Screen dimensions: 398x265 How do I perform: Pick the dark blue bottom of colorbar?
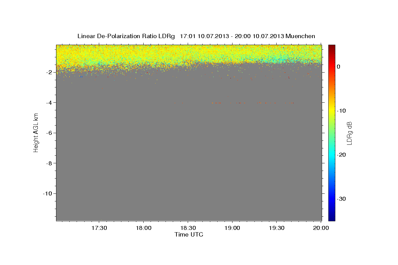coord(332,218)
